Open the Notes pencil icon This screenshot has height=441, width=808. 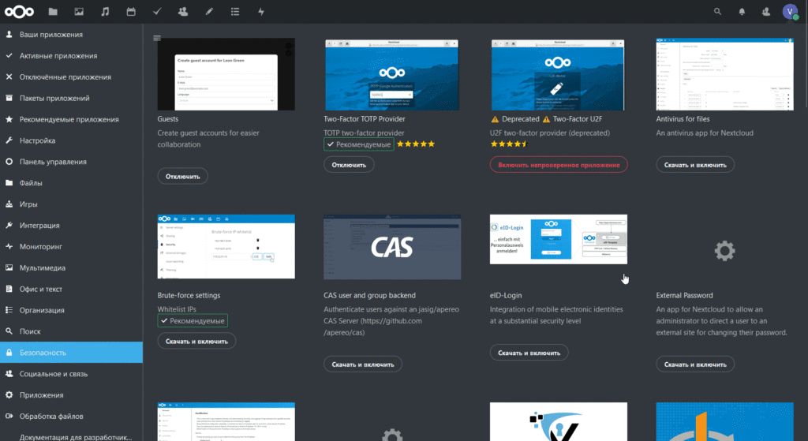208,11
